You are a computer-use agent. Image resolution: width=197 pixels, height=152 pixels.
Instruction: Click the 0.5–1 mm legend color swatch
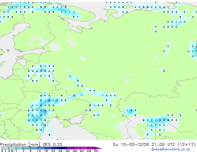click(x=12, y=148)
